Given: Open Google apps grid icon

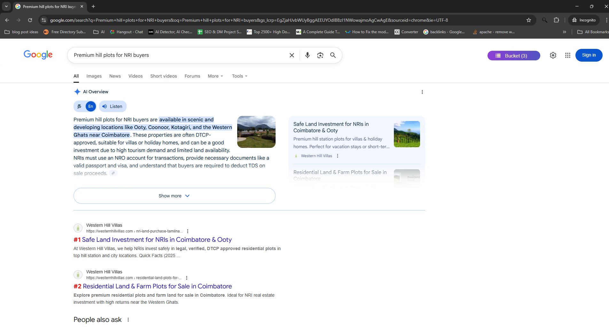Looking at the screenshot, I should coord(567,55).
